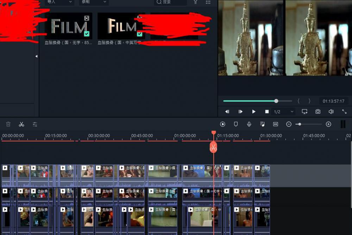Click the display on monitor icon

point(304,112)
